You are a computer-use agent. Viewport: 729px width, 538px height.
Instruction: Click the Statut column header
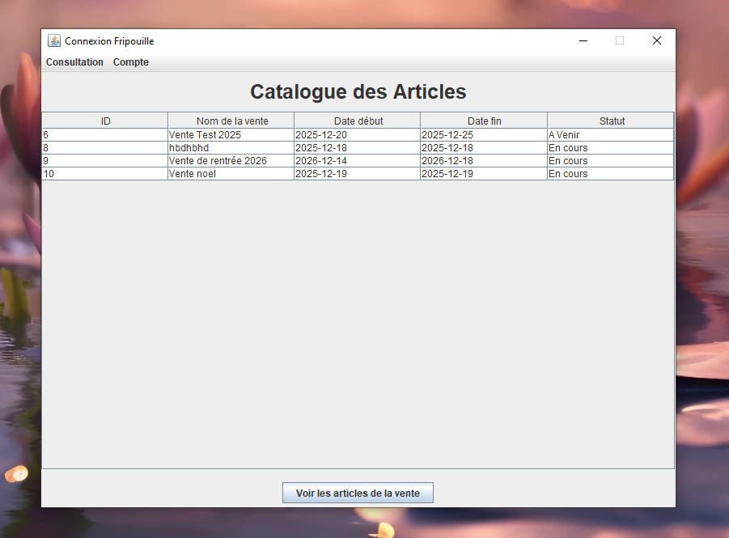click(611, 121)
